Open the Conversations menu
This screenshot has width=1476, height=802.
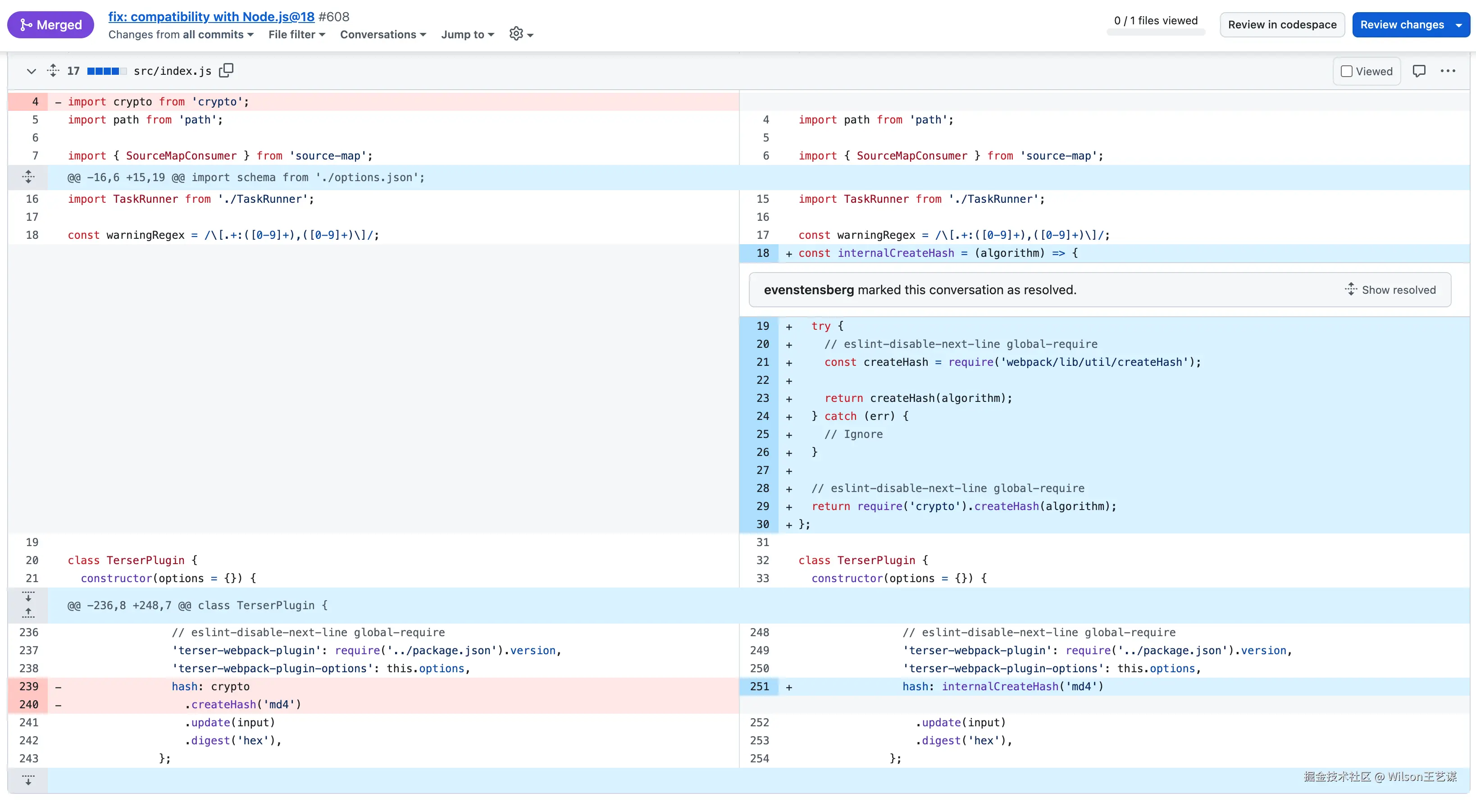coord(383,34)
